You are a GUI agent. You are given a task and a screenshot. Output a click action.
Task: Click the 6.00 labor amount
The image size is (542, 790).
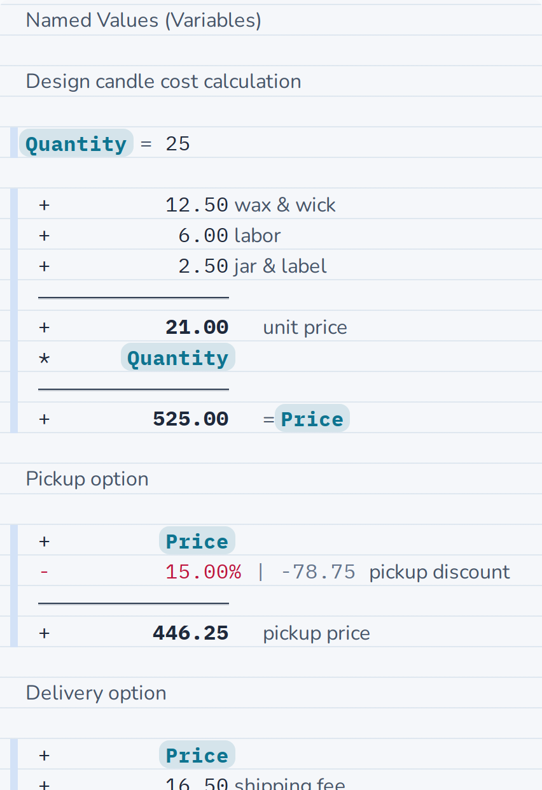[203, 235]
